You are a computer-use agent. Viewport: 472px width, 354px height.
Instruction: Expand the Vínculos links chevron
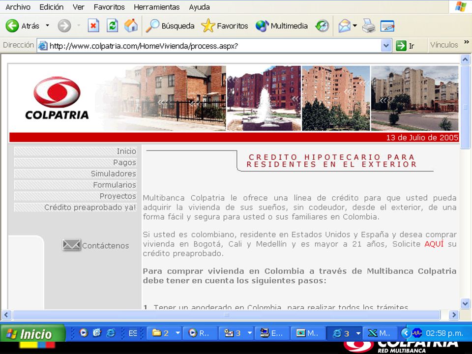pos(466,42)
